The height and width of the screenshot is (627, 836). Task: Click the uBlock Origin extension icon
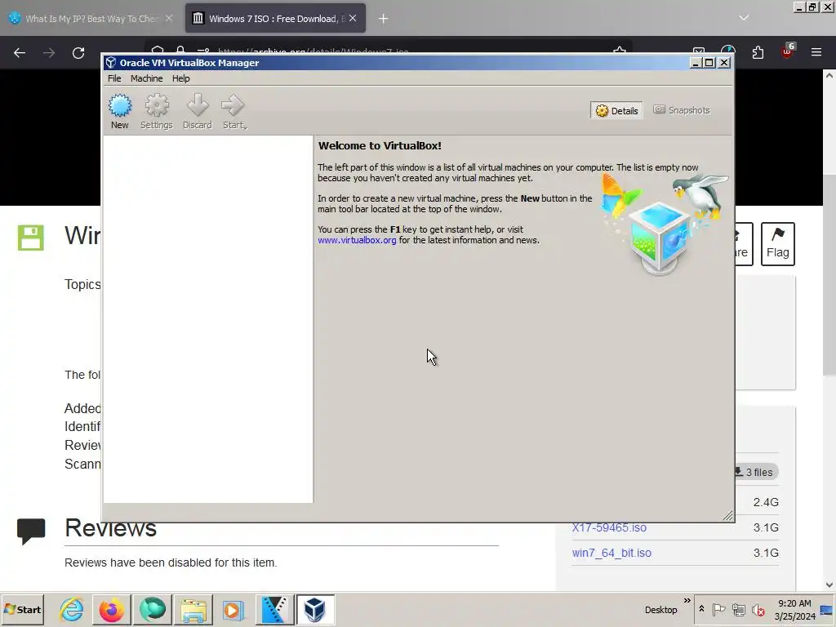[788, 51]
